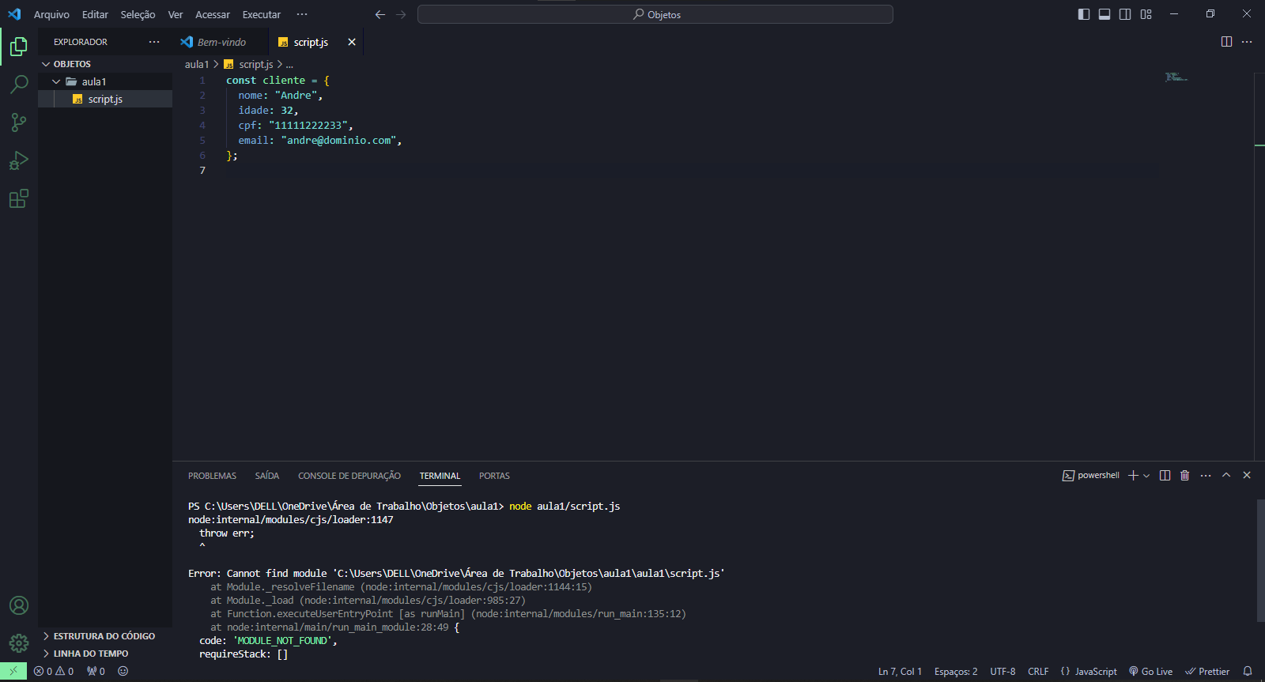Open Source Control view

[x=19, y=122]
